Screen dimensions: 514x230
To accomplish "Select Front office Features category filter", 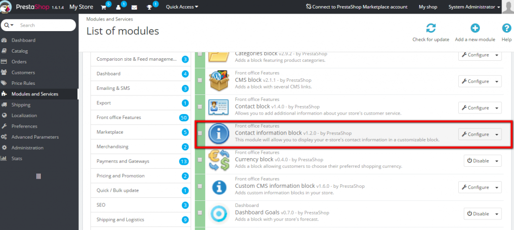I will (141, 118).
